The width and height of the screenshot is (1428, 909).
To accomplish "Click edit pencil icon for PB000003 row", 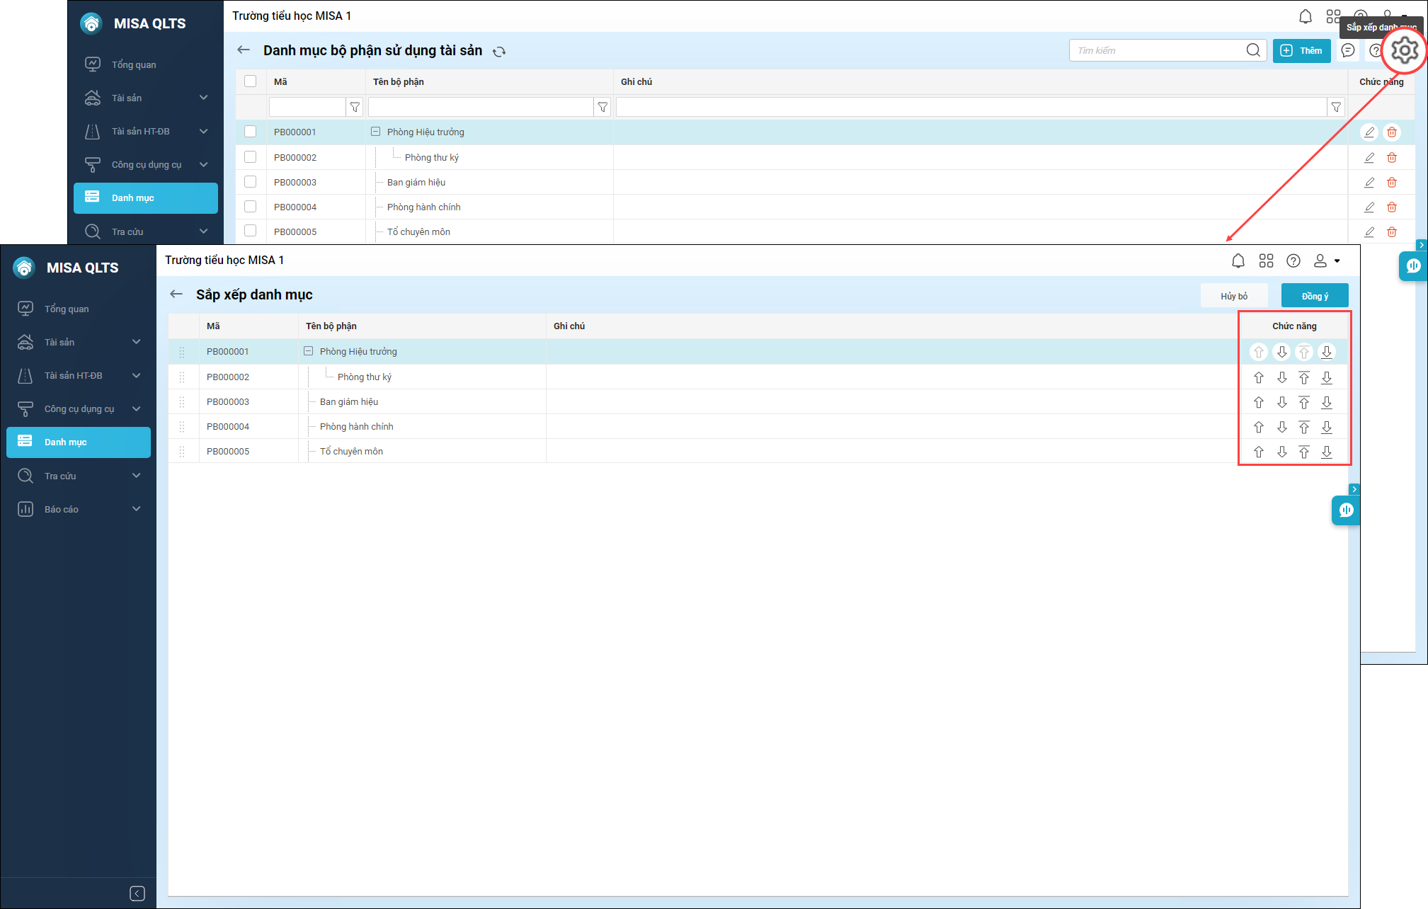I will (x=1369, y=183).
